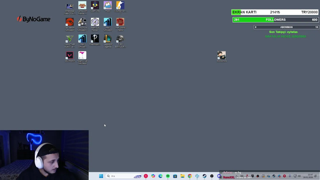
Task: Open the WhatsApp Video 2026 file
Action: point(69,8)
